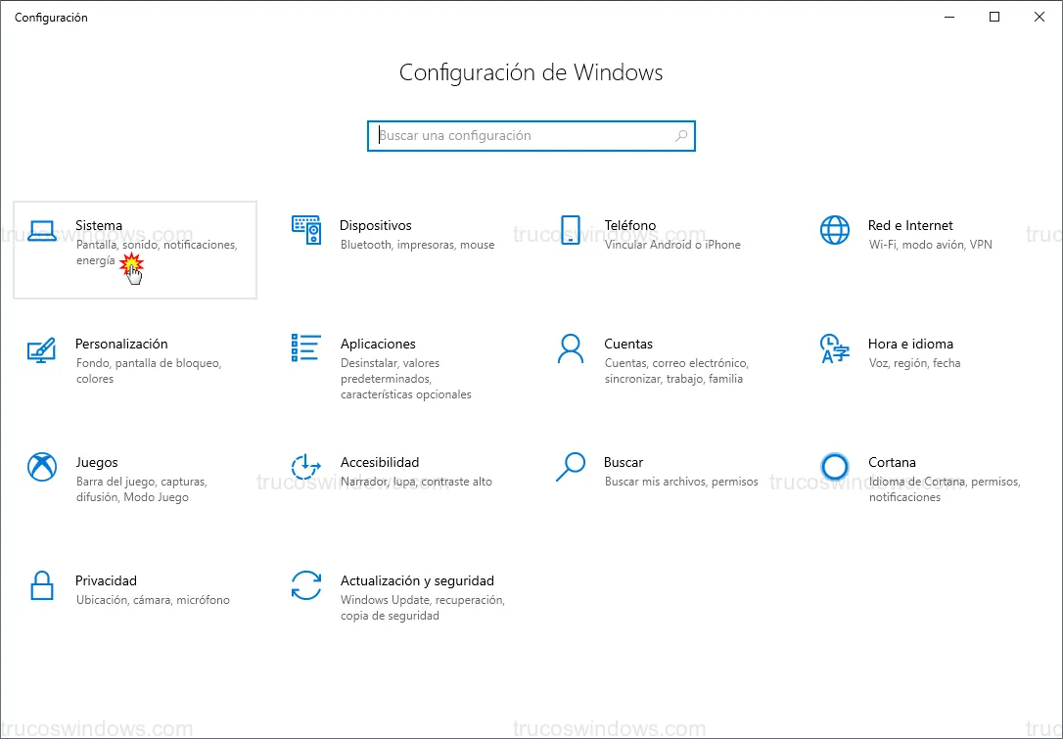
Task: Open Juegos using the Xbox icon
Action: (42, 467)
